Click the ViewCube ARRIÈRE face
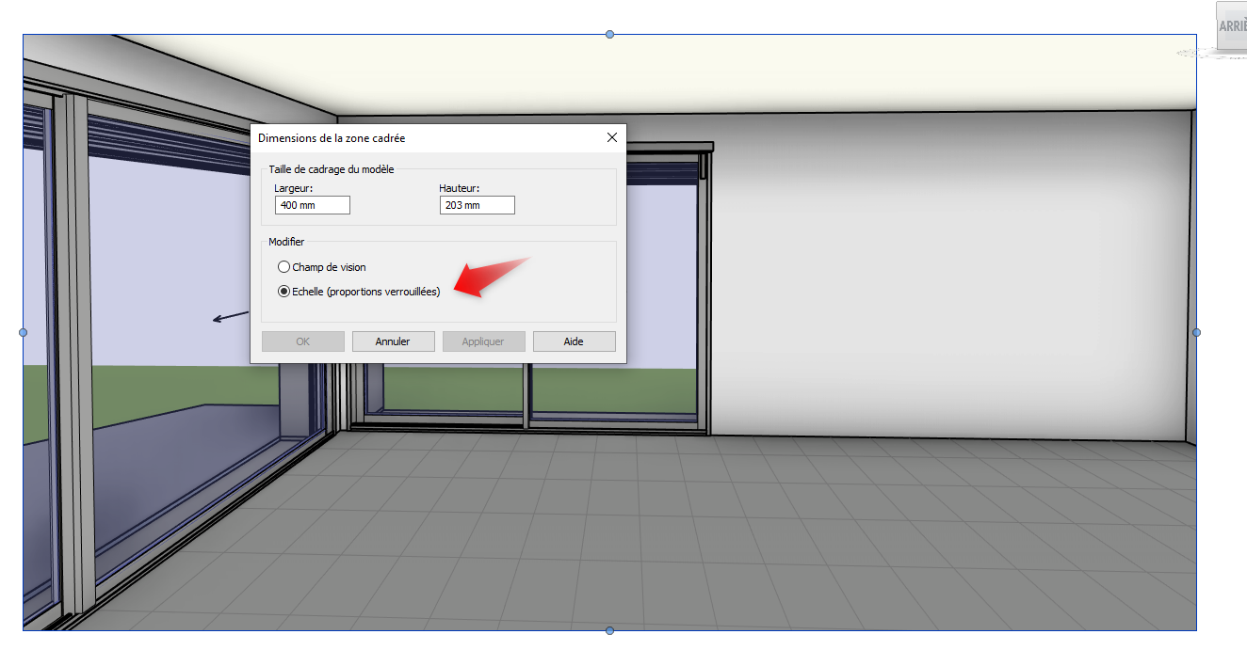The width and height of the screenshot is (1247, 666). (1231, 26)
